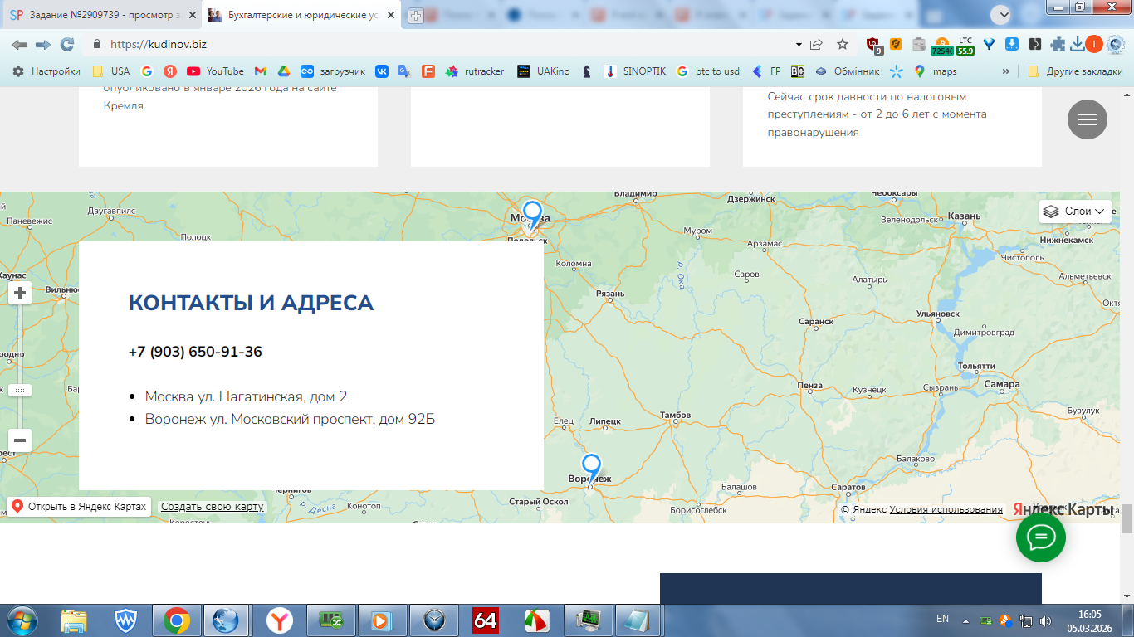Screen dimensions: 1134x637
Task: Zoom in on the Yandex map
Action: 20,293
